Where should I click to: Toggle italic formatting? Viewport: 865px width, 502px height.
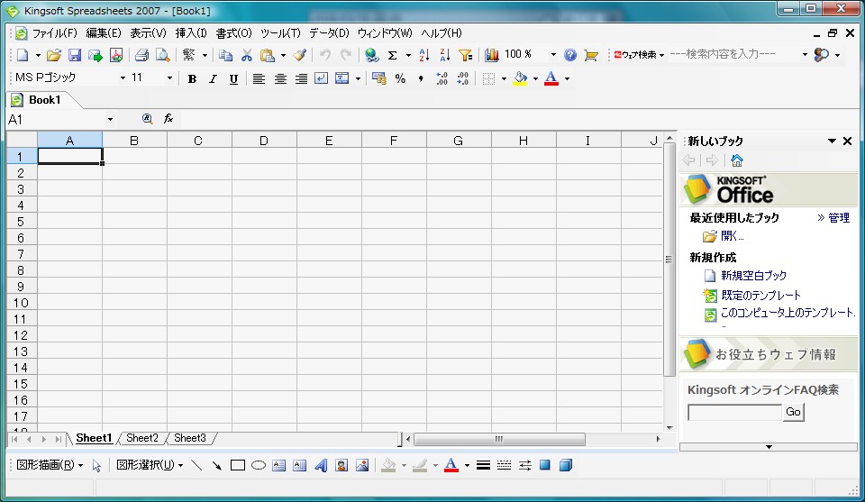[x=213, y=78]
